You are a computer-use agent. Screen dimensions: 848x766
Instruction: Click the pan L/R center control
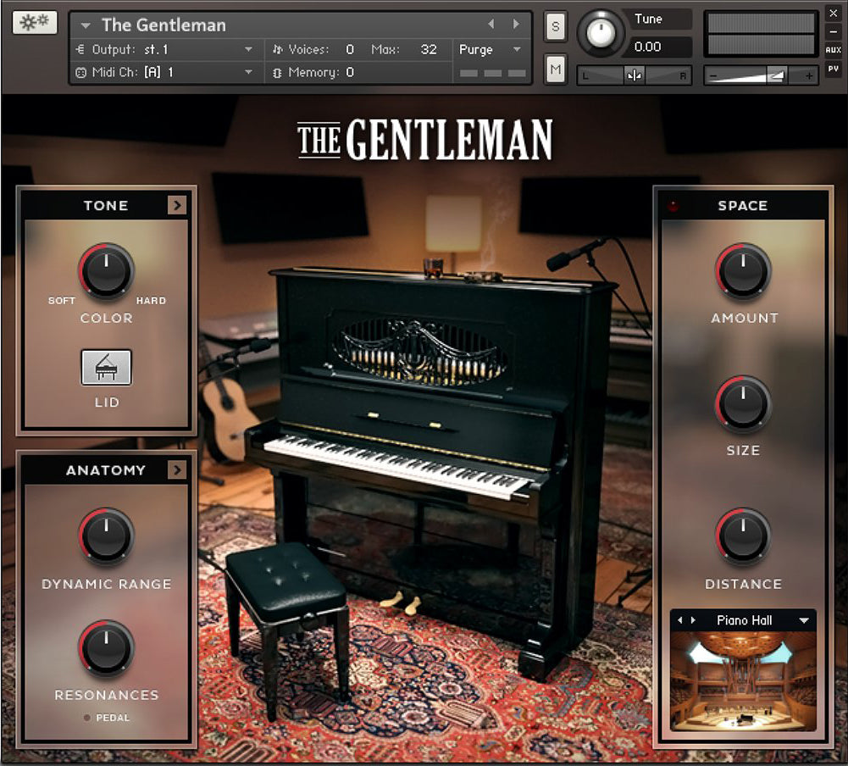(635, 75)
